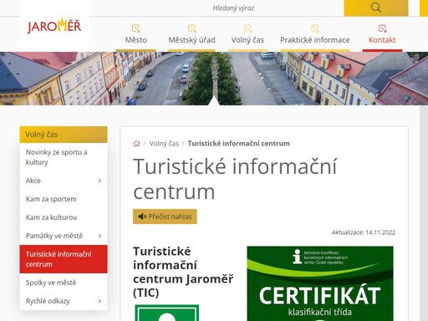Open Kam za kulturou link

tap(64, 217)
